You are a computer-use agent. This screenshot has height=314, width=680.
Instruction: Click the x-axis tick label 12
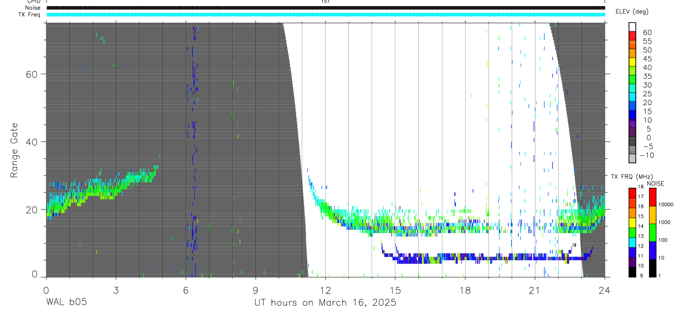(x=326, y=290)
